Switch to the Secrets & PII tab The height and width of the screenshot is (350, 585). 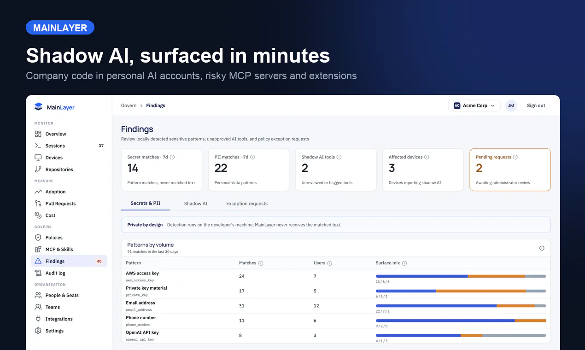(146, 203)
